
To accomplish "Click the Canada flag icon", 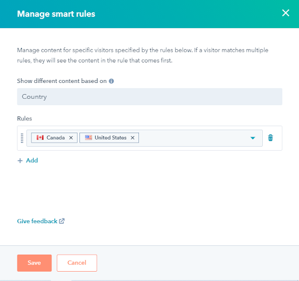I will (40, 138).
